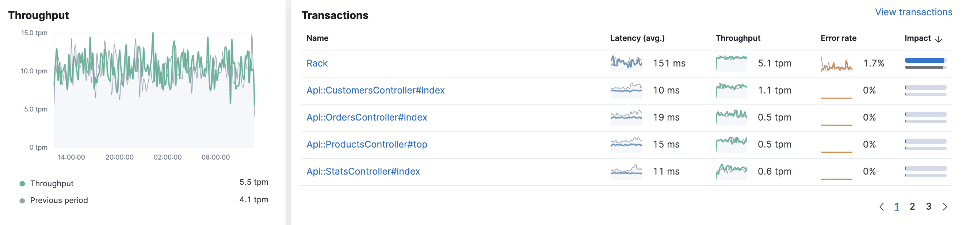Click the Rack impact bar
The height and width of the screenshot is (225, 962).
[x=925, y=63]
